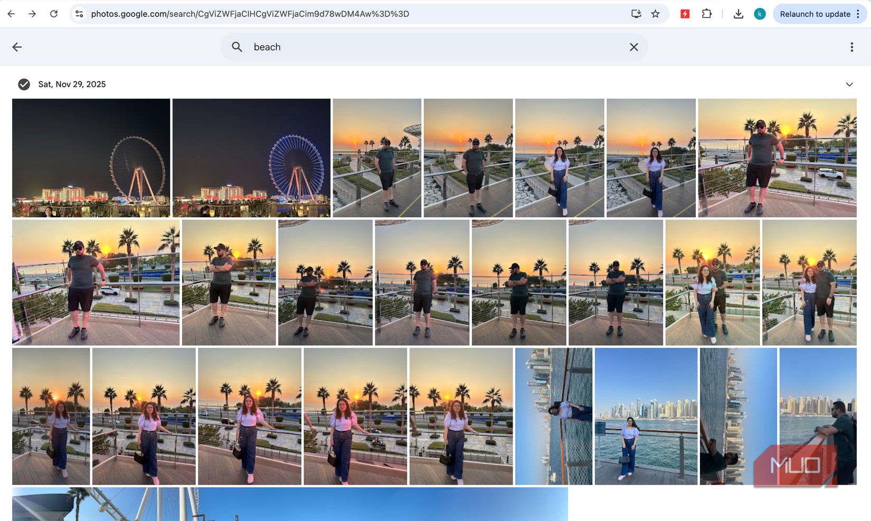Click the page reload control
The width and height of the screenshot is (871, 521).
pos(53,14)
